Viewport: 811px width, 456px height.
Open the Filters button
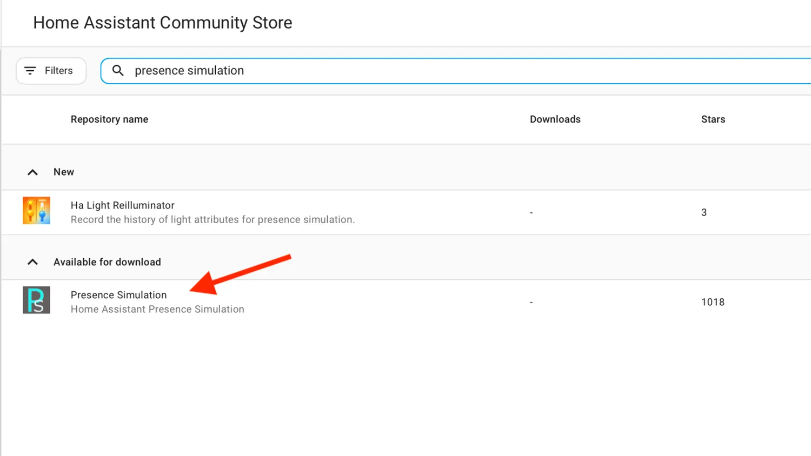51,71
